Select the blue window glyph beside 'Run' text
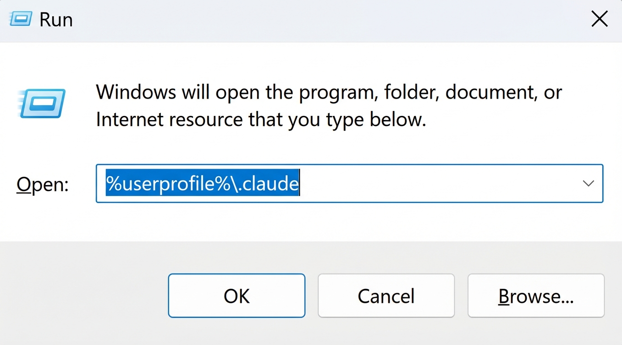Viewport: 622px width, 345px height. 20,19
